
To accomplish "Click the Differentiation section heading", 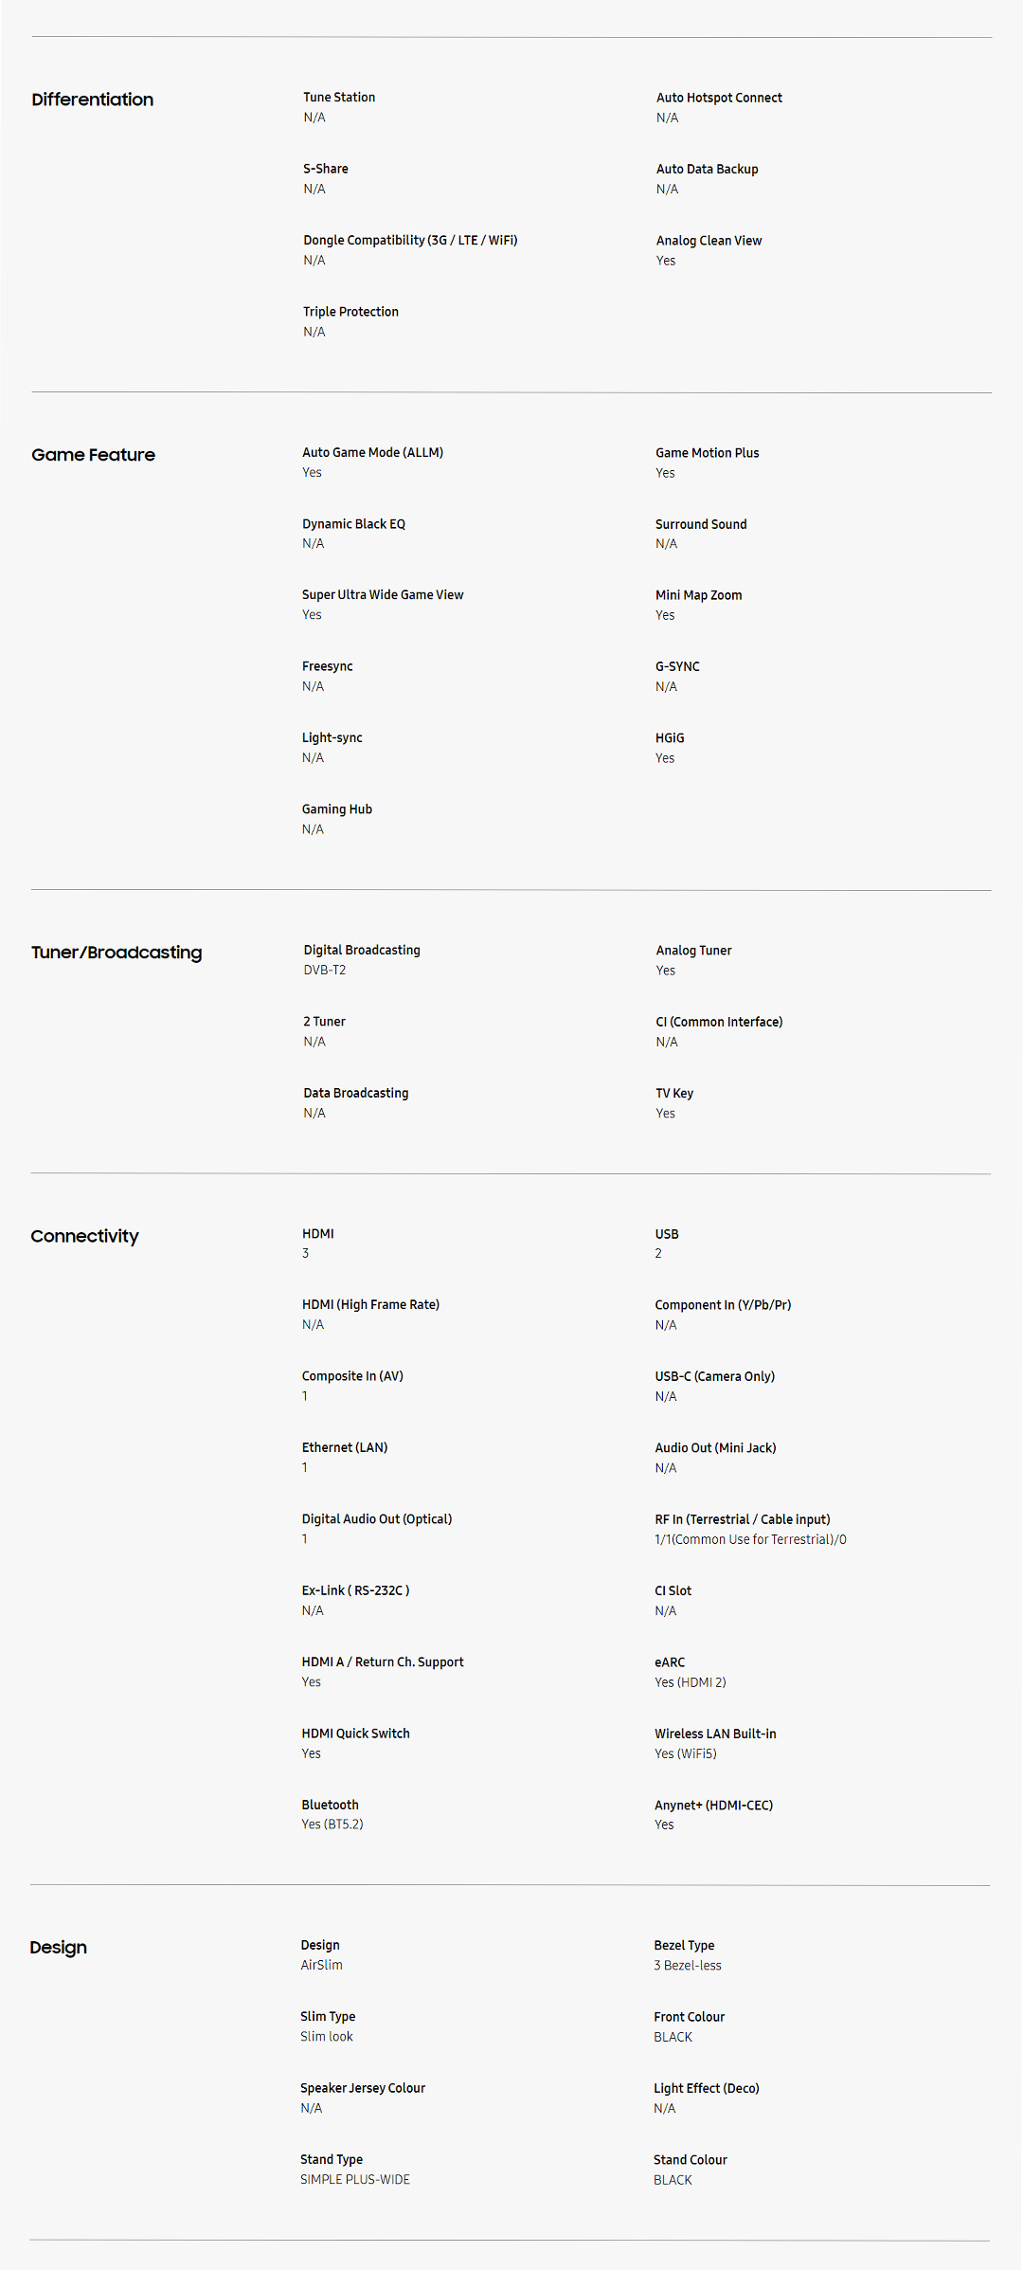I will 92,100.
